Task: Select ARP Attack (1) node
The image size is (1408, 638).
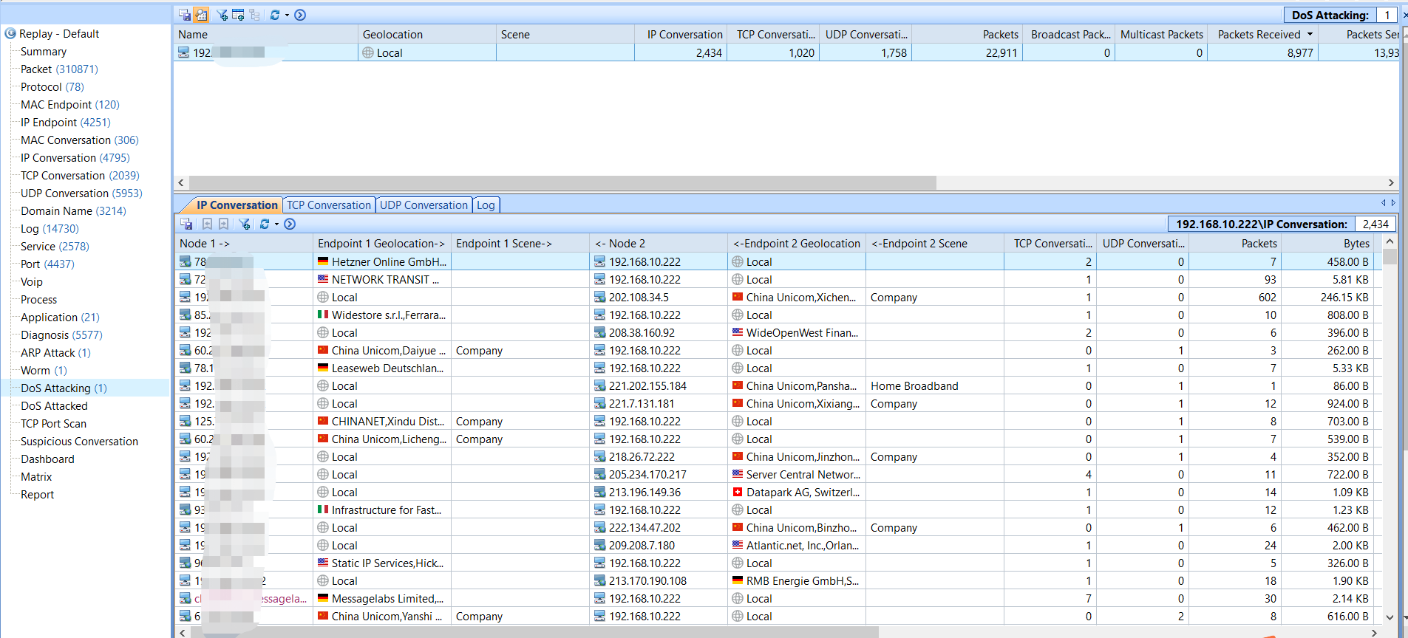Action: (x=55, y=353)
